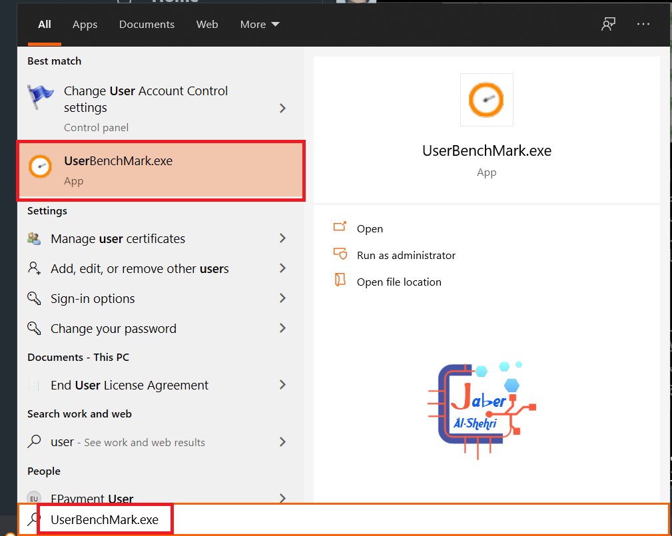Expand EPayment User arrow
This screenshot has height=536, width=672.
[282, 498]
